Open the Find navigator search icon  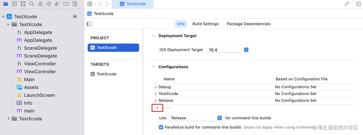(x=31, y=4)
